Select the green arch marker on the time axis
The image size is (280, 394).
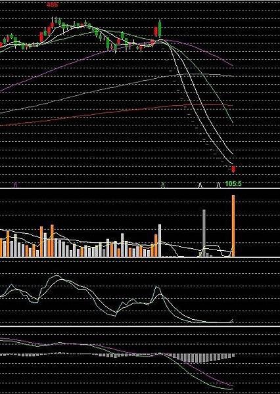pyautogui.click(x=163, y=185)
